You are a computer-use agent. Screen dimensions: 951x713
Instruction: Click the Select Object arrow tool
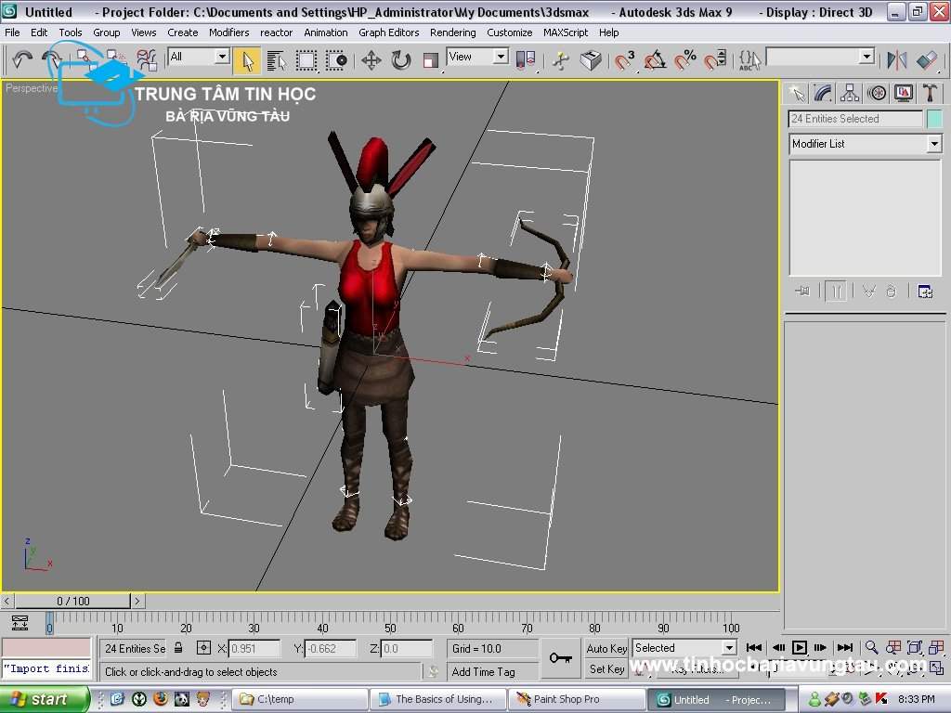pos(247,60)
